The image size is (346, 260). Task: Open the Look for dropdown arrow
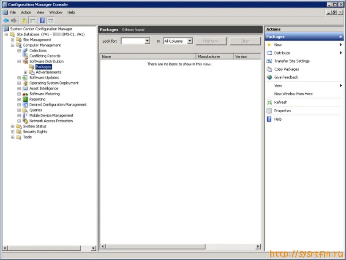coord(147,41)
